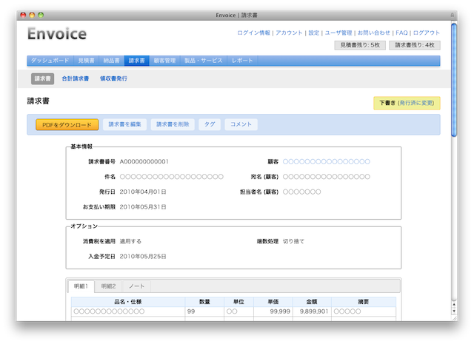
Task: Open the 領収書発行 sub-tab
Action: (113, 78)
